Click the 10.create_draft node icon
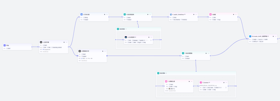 click(250, 36)
